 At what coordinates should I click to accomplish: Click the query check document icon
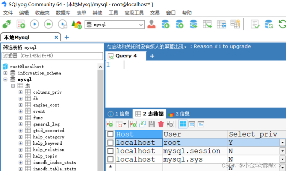255,24
